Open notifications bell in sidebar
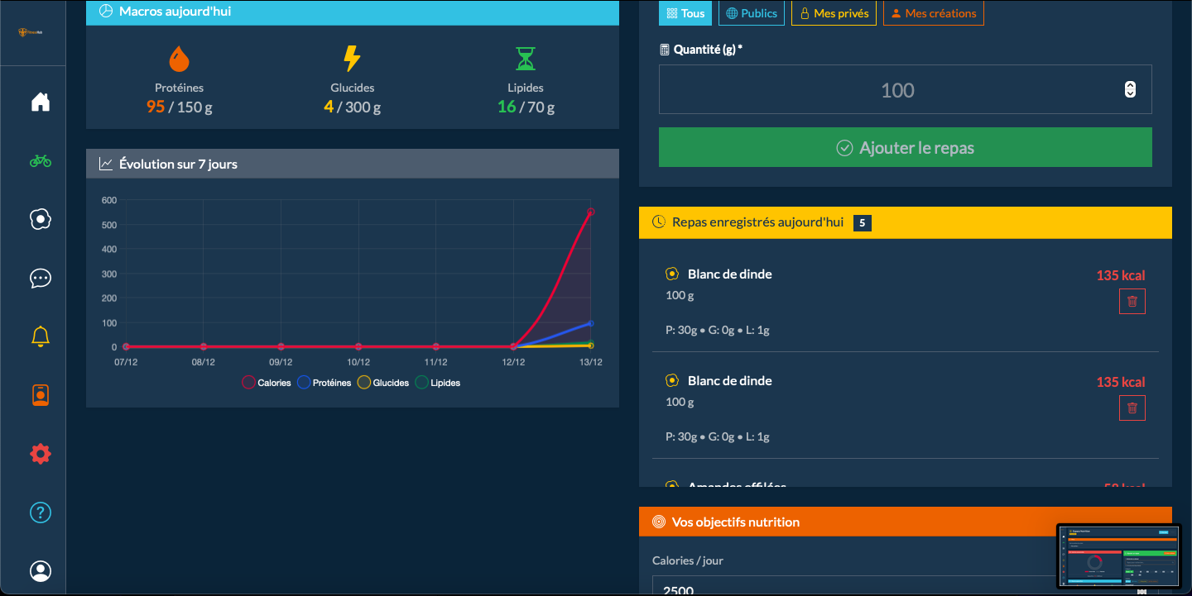Viewport: 1192px width, 596px height. [x=41, y=336]
